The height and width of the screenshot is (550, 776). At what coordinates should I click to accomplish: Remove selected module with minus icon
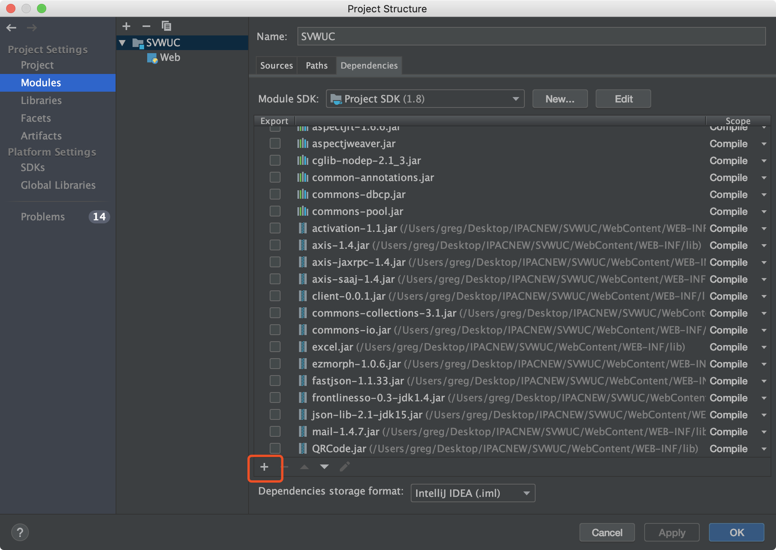(146, 26)
